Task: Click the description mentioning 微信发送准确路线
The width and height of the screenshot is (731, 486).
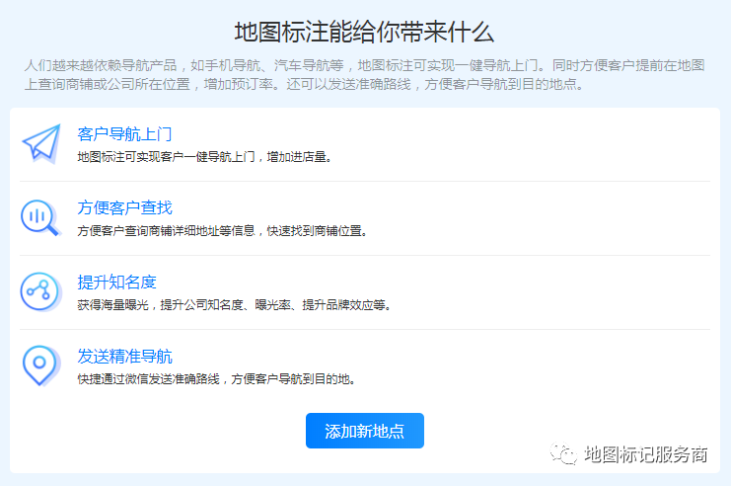Action: click(x=216, y=378)
